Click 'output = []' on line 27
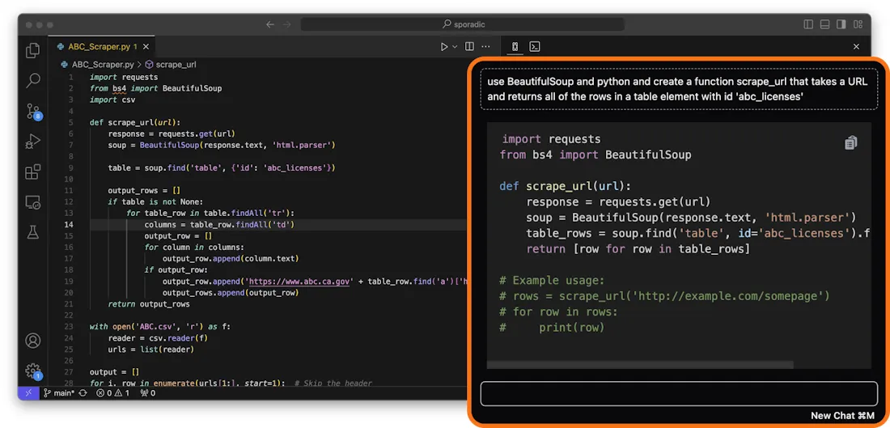Screen dimensions: 890x428 pos(114,372)
